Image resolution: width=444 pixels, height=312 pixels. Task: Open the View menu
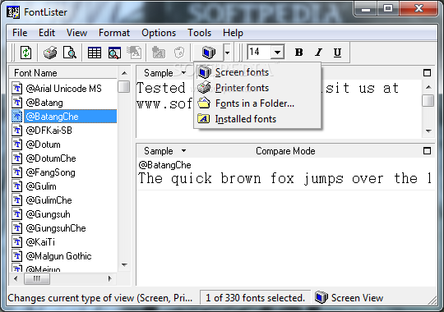pyautogui.click(x=76, y=33)
